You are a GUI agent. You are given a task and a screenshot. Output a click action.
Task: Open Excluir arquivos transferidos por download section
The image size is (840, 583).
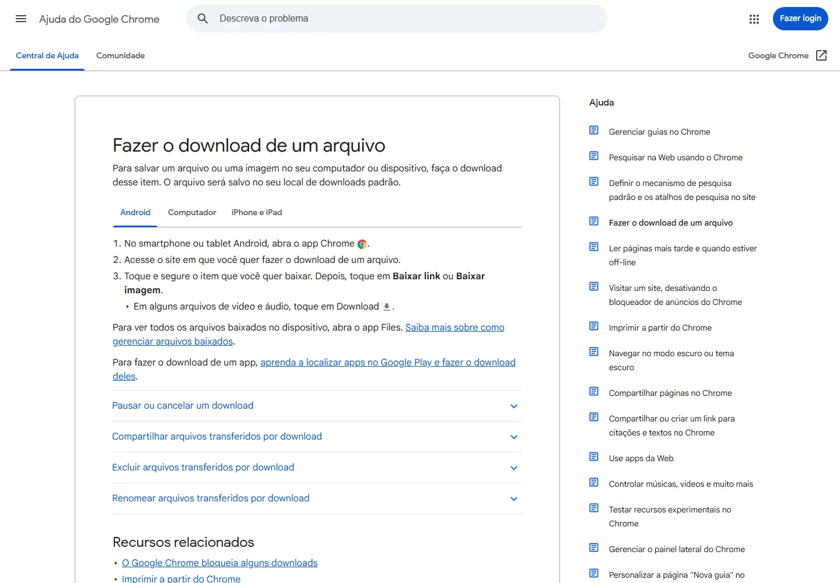[317, 468]
